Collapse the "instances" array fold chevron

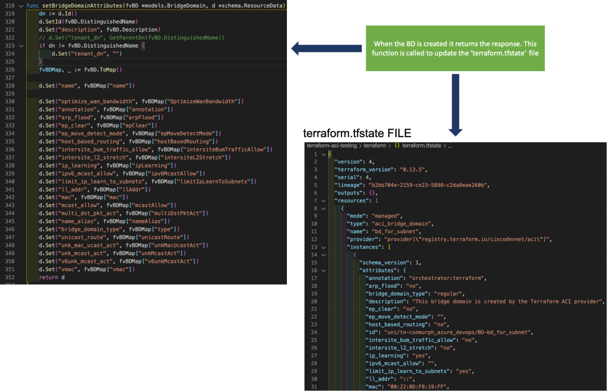tap(323, 246)
